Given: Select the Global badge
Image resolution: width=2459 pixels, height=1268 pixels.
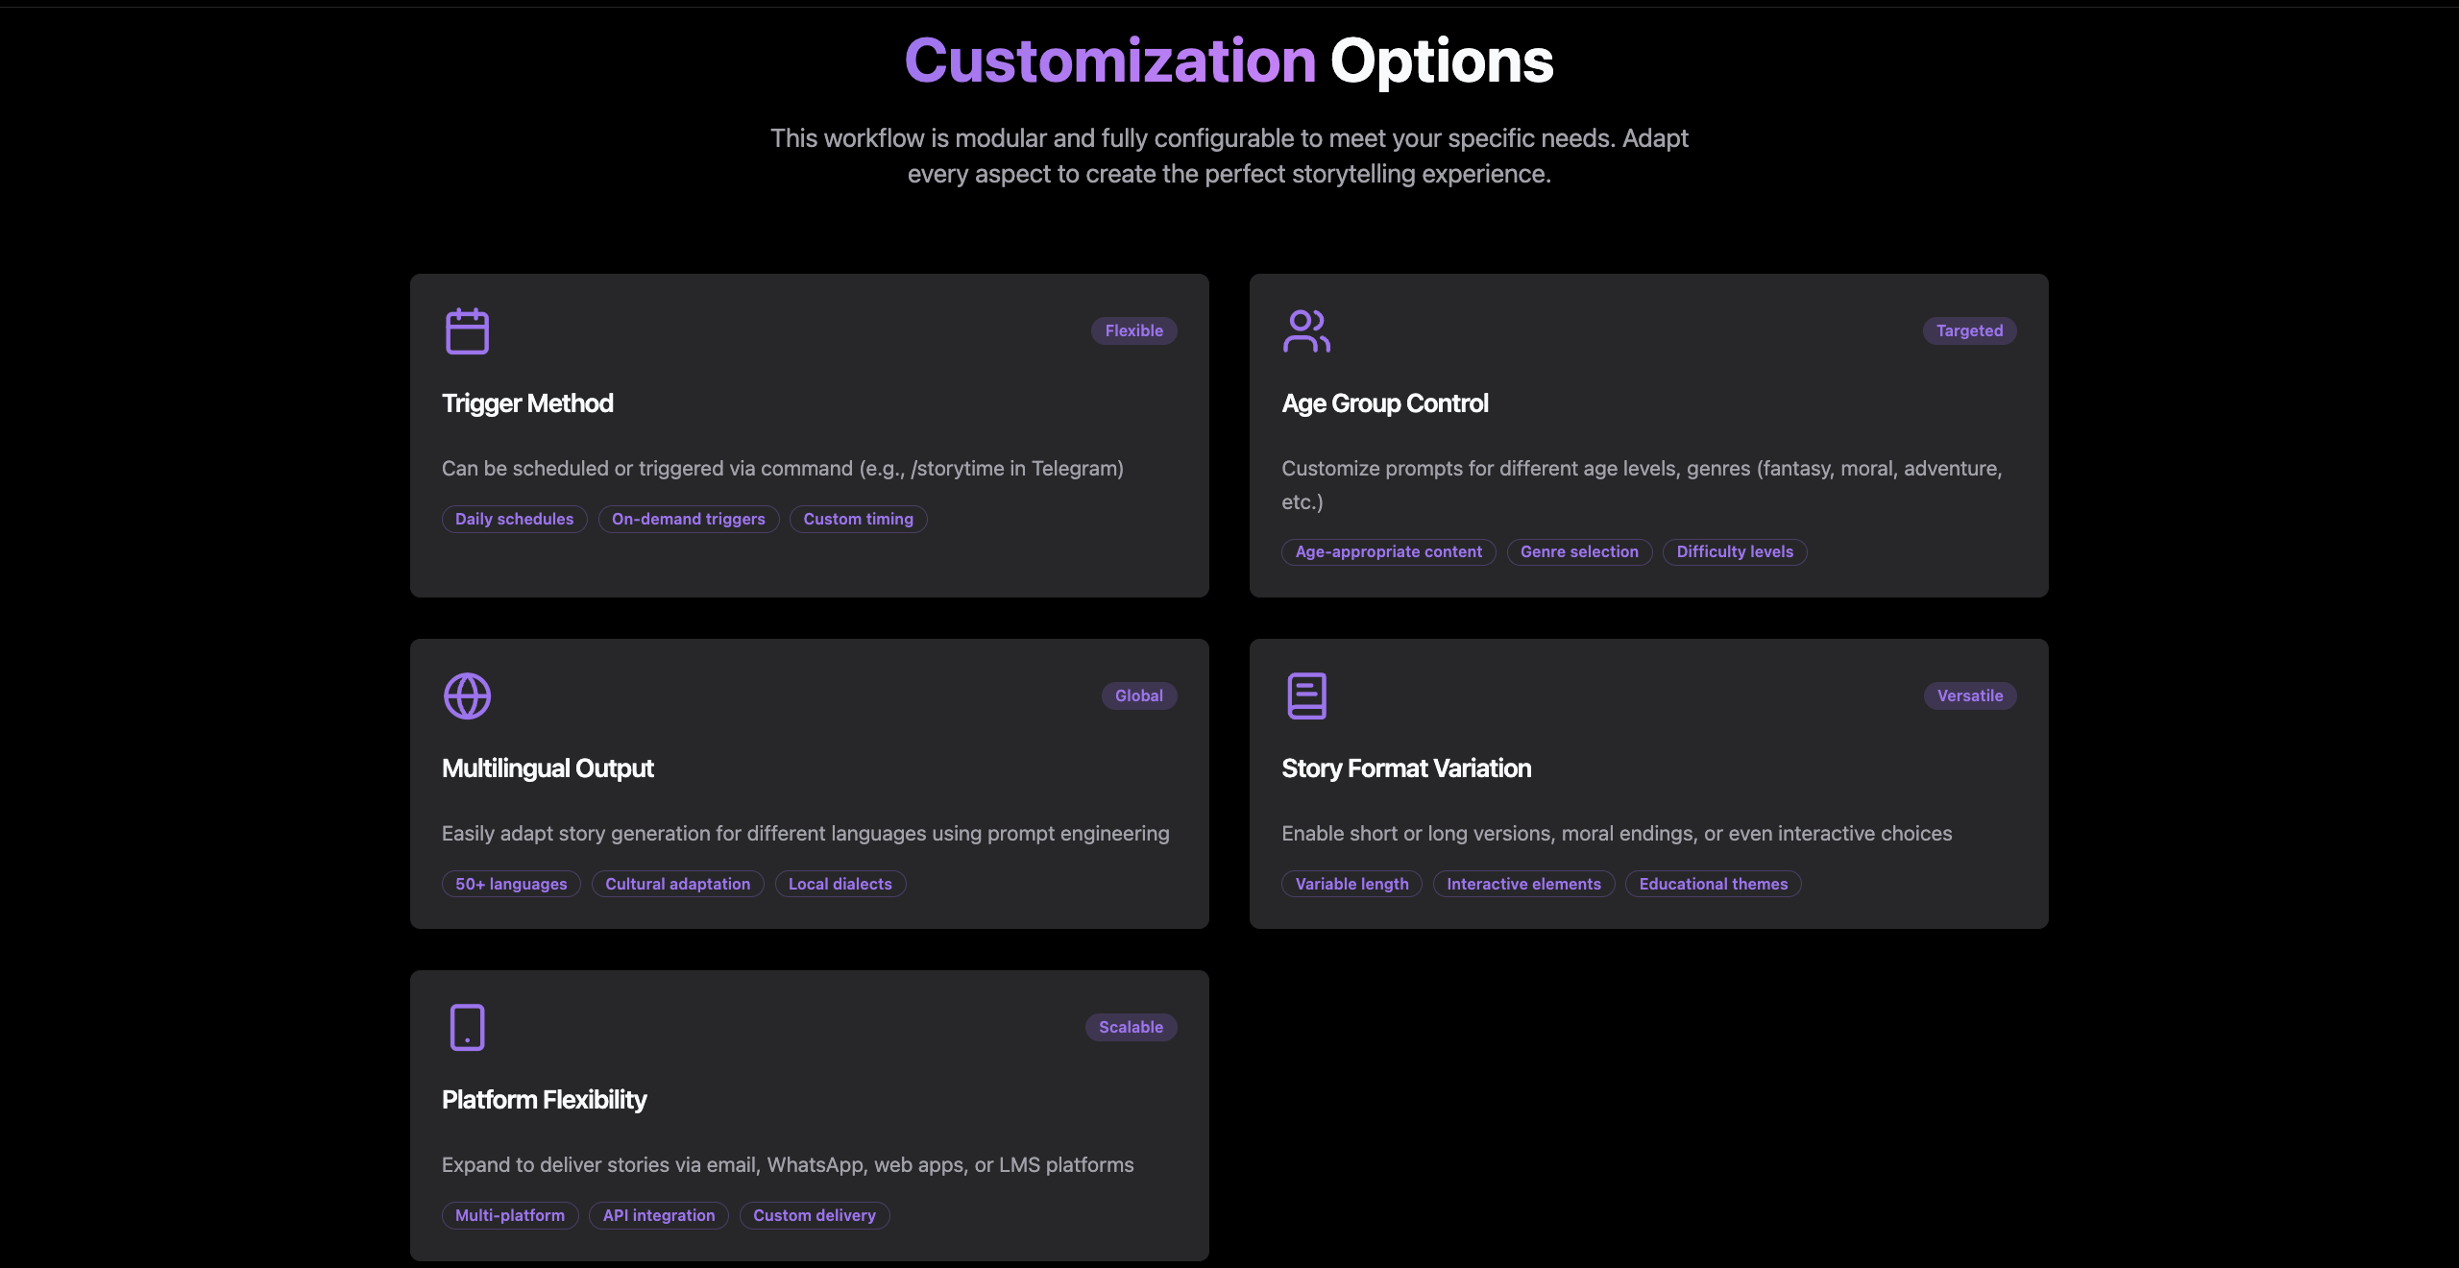Looking at the screenshot, I should click(x=1138, y=695).
